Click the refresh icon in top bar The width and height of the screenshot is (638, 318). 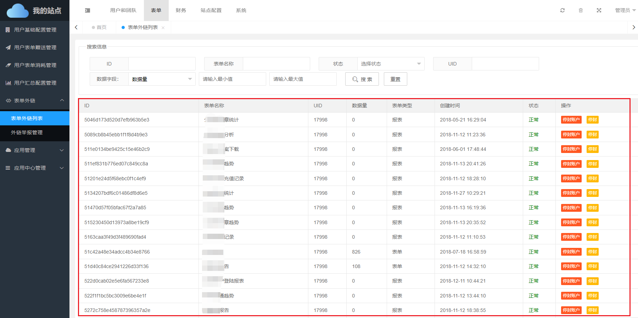[x=562, y=10]
